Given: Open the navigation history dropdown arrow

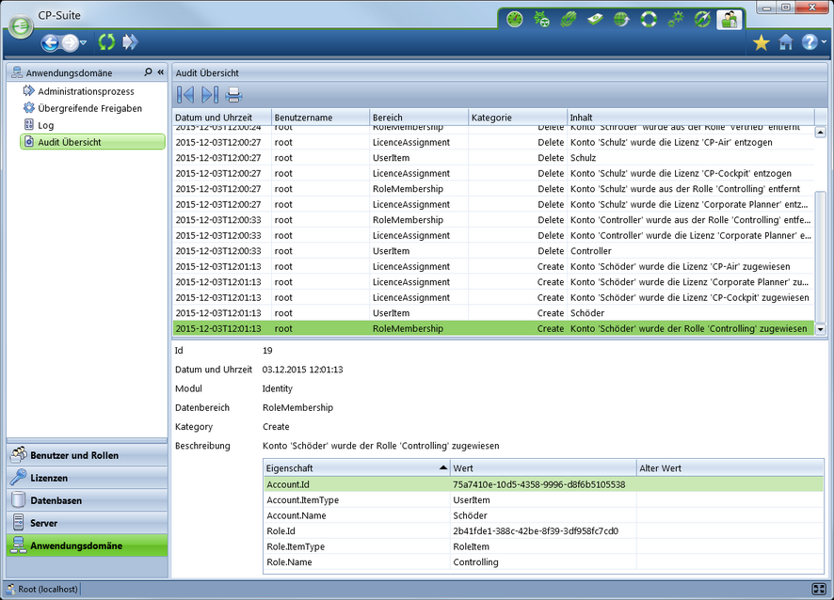Looking at the screenshot, I should point(84,42).
